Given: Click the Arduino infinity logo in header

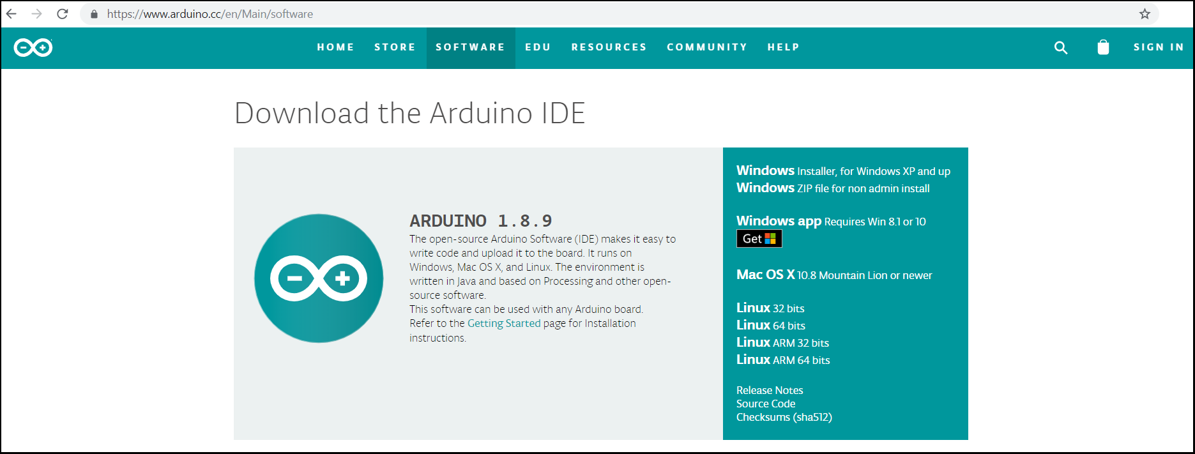Looking at the screenshot, I should [33, 47].
